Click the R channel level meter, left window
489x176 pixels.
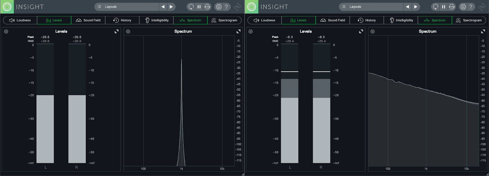[77, 103]
